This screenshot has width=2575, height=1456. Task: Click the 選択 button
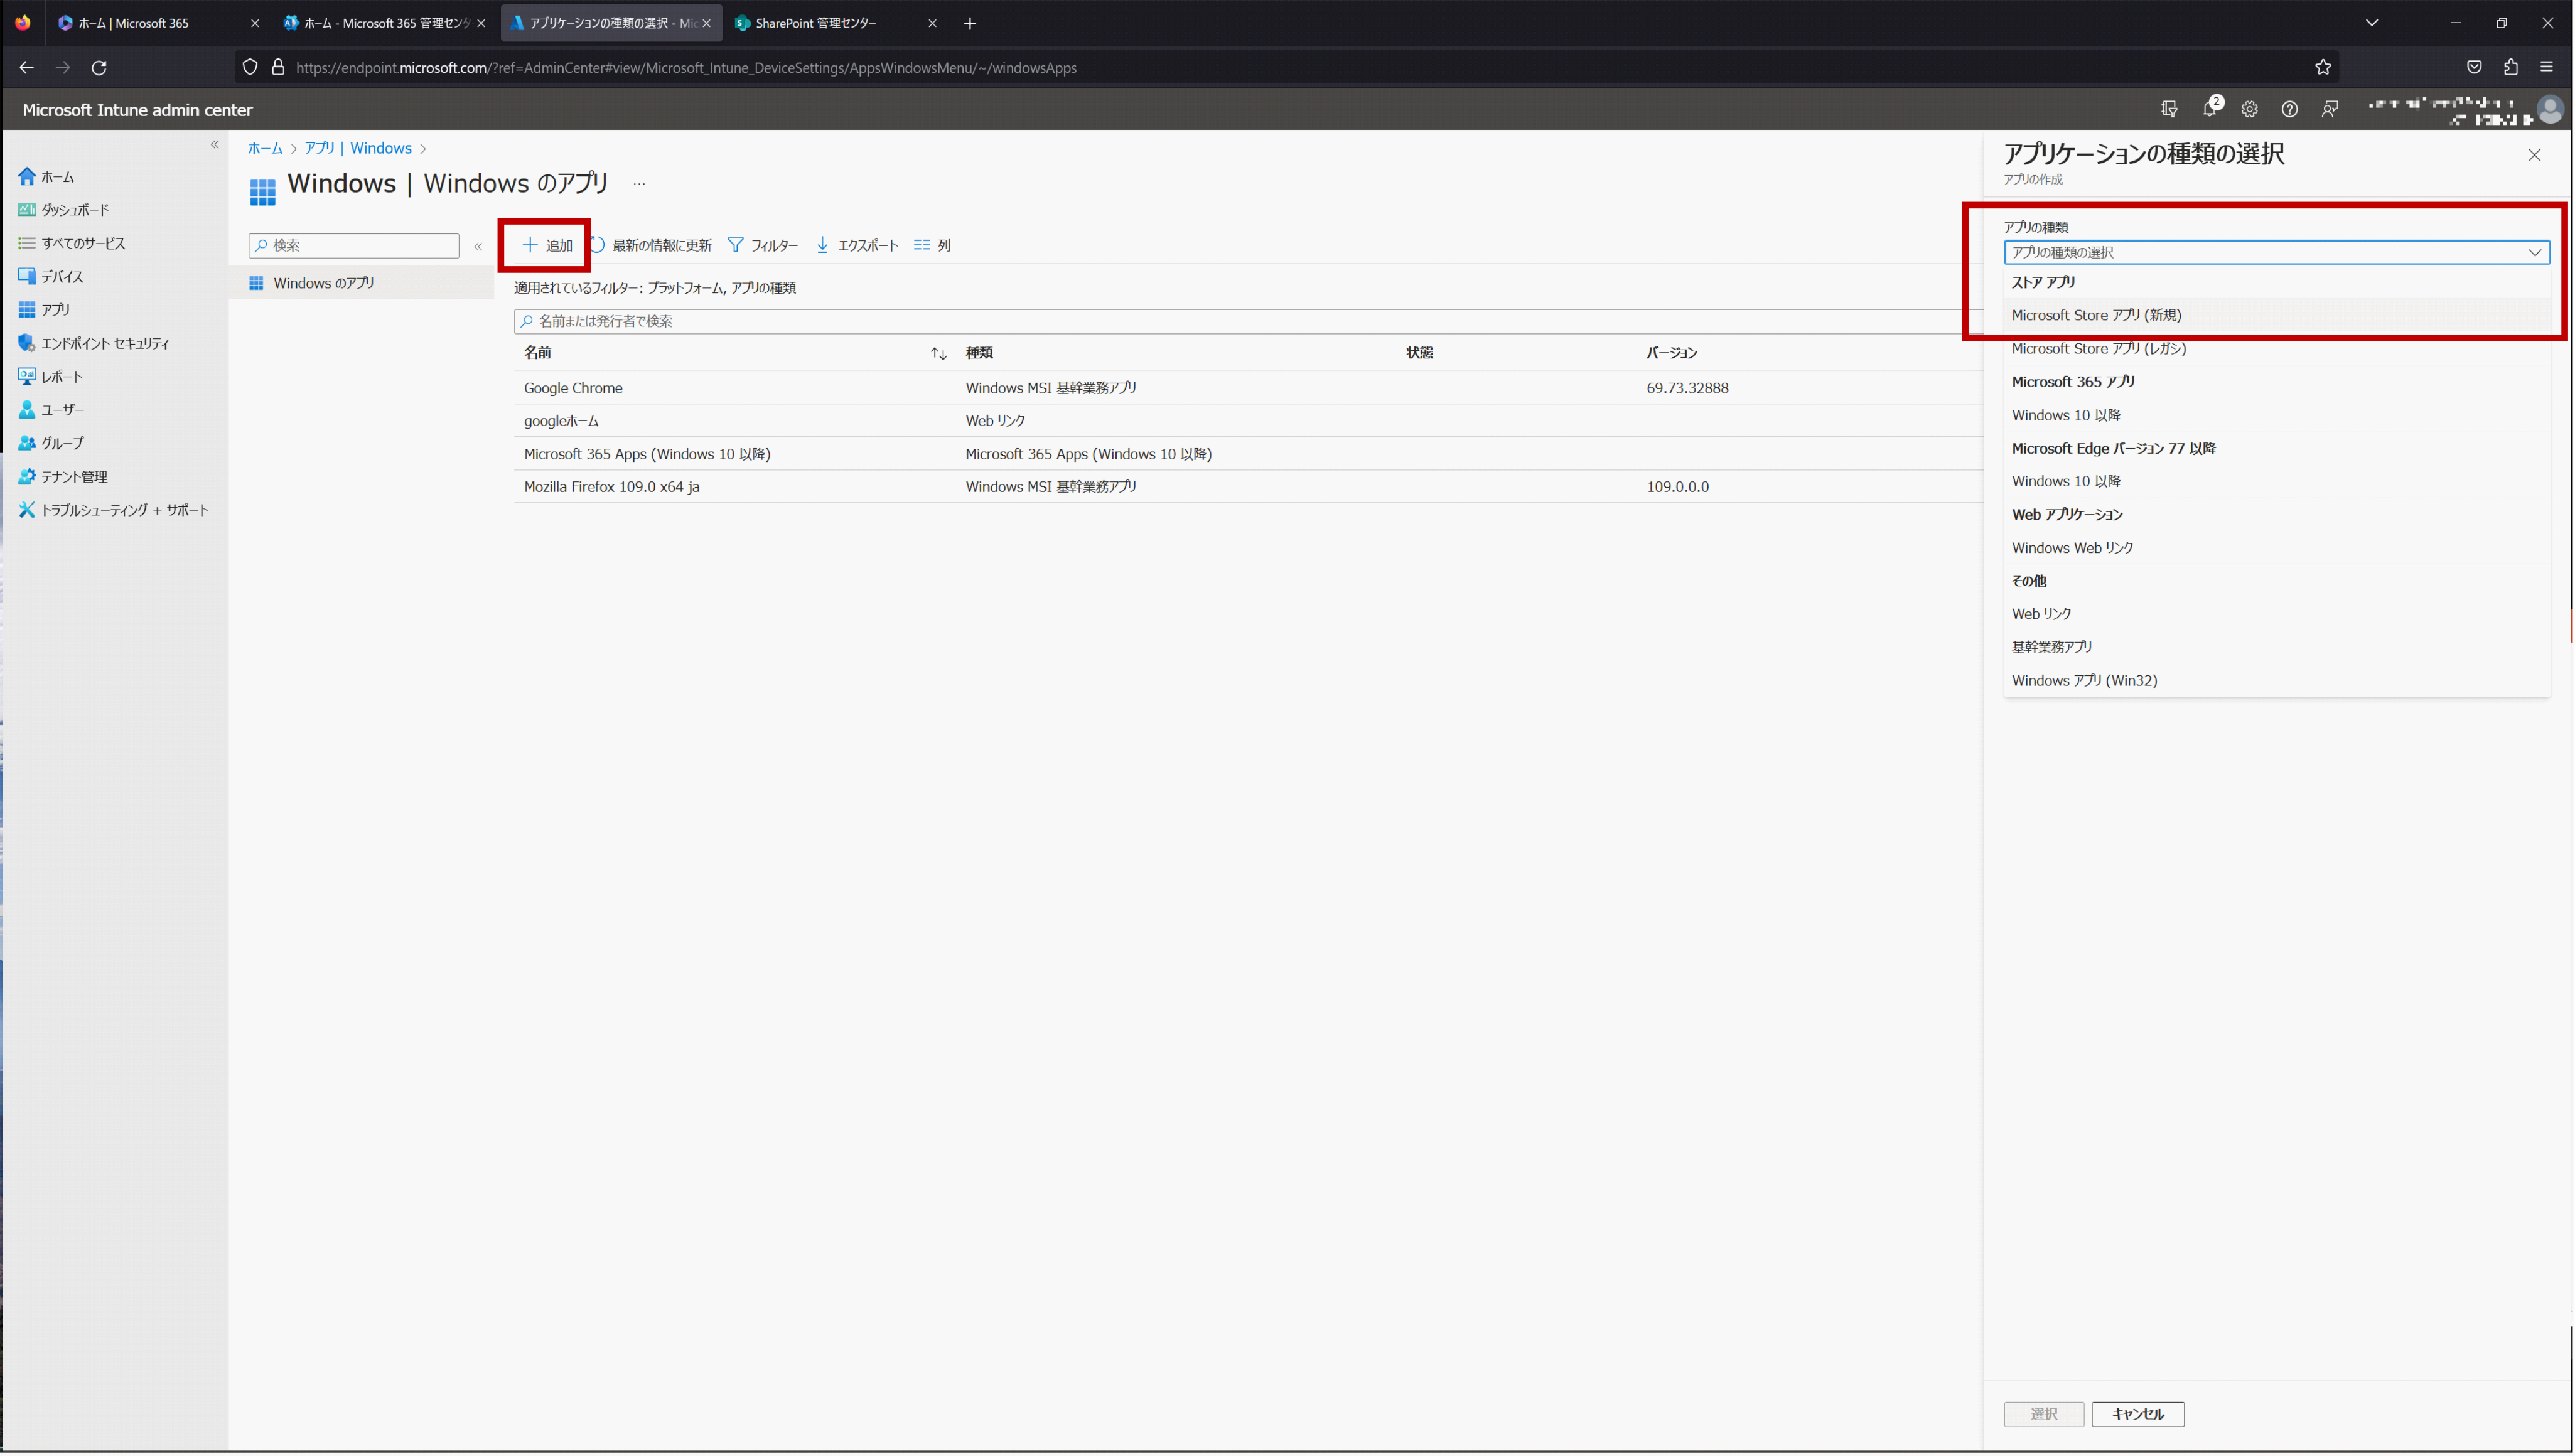[x=2043, y=1414]
